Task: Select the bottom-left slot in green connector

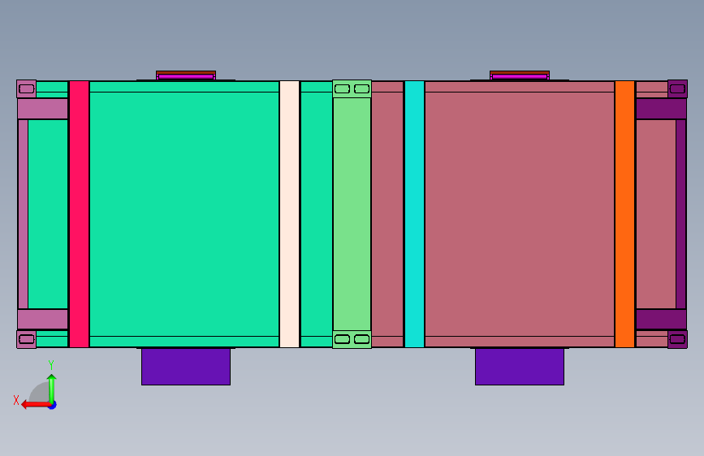Action: (x=342, y=339)
